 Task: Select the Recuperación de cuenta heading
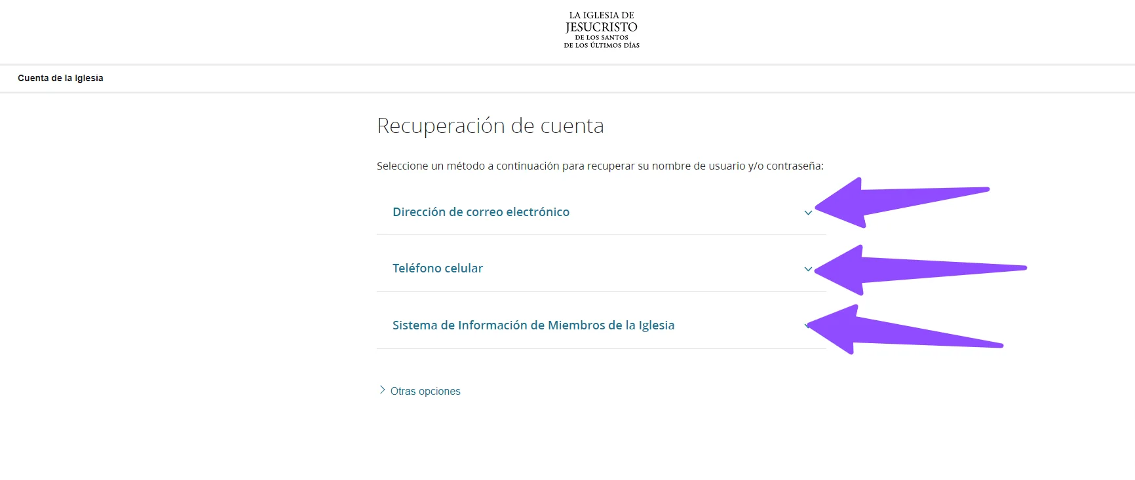pos(490,125)
